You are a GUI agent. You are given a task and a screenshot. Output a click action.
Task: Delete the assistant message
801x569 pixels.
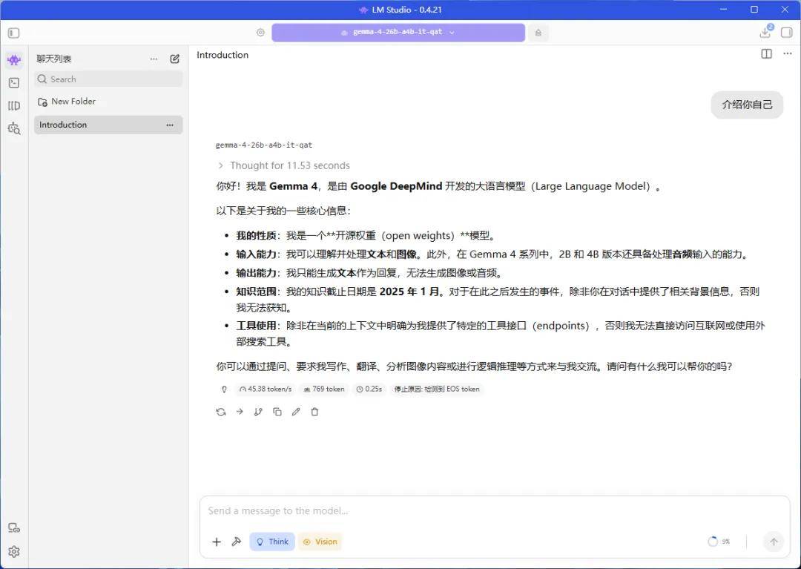[314, 412]
